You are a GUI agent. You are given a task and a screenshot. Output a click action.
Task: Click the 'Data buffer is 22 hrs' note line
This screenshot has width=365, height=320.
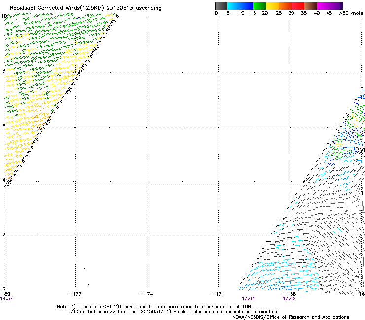[x=174, y=312]
